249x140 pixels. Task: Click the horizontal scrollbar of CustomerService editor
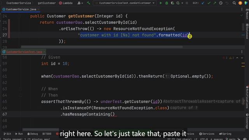[102, 47]
